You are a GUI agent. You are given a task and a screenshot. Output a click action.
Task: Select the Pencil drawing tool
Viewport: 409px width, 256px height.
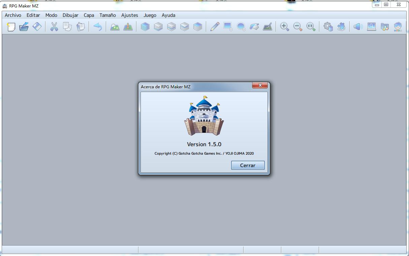[215, 27]
